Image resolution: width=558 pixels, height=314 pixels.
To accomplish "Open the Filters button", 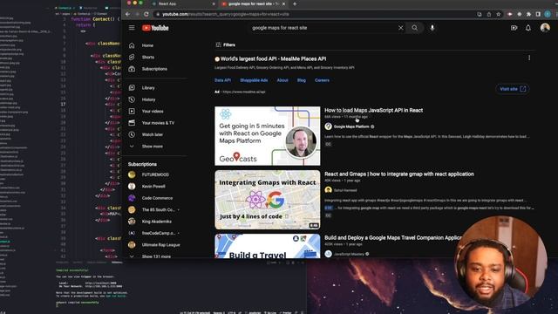I will coord(225,44).
